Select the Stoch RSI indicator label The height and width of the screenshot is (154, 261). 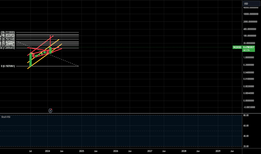tap(6, 117)
